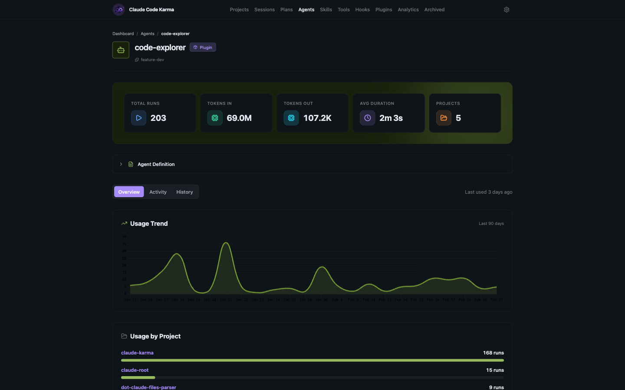The image size is (625, 390).
Task: Switch to the Activity tab
Action: click(158, 192)
